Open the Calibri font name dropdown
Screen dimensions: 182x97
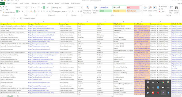pyautogui.click(x=25, y=8)
